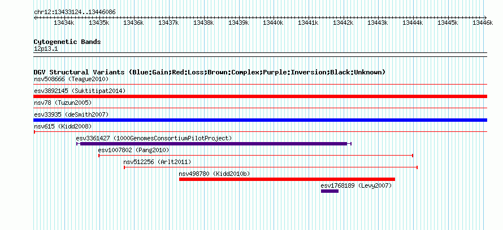Viewport: 503px width, 230px height.
Task: Open the esv1768189 (Levy2007) variant label
Action: point(356,185)
